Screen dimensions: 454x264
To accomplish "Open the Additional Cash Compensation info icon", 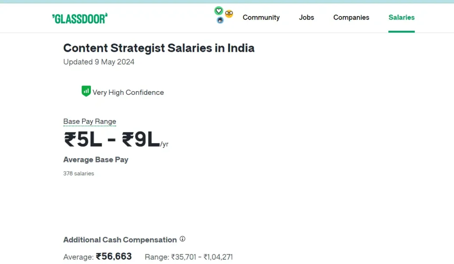I will click(x=182, y=239).
